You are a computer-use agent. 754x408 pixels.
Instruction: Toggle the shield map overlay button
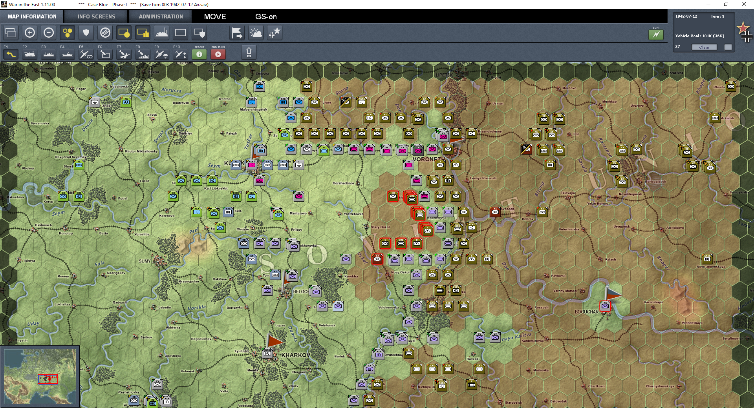[x=86, y=33]
